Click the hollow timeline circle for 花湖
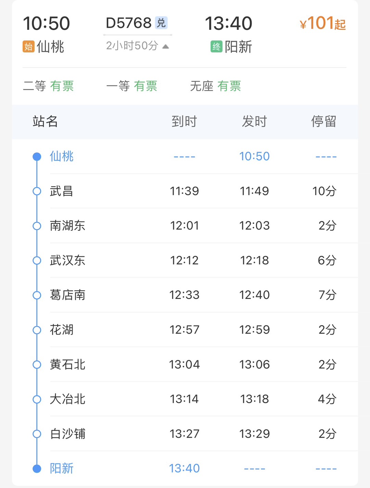The width and height of the screenshot is (370, 488). [37, 330]
